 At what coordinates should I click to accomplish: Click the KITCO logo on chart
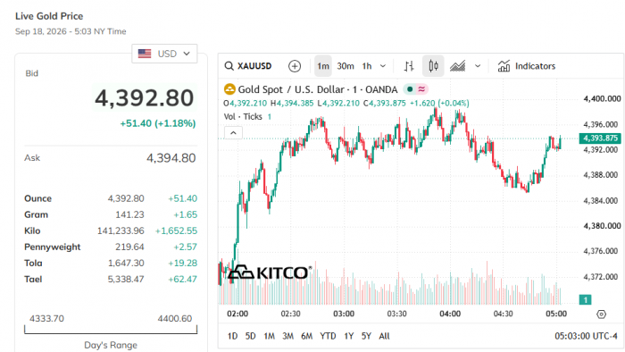pos(270,272)
